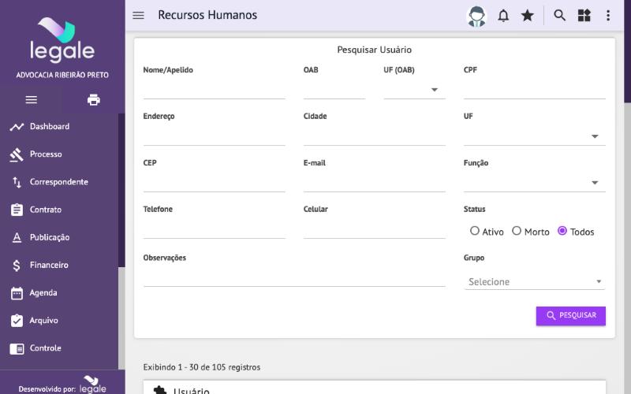This screenshot has width=631, height=394.
Task: Open Correspondente menu item
Action: point(58,182)
